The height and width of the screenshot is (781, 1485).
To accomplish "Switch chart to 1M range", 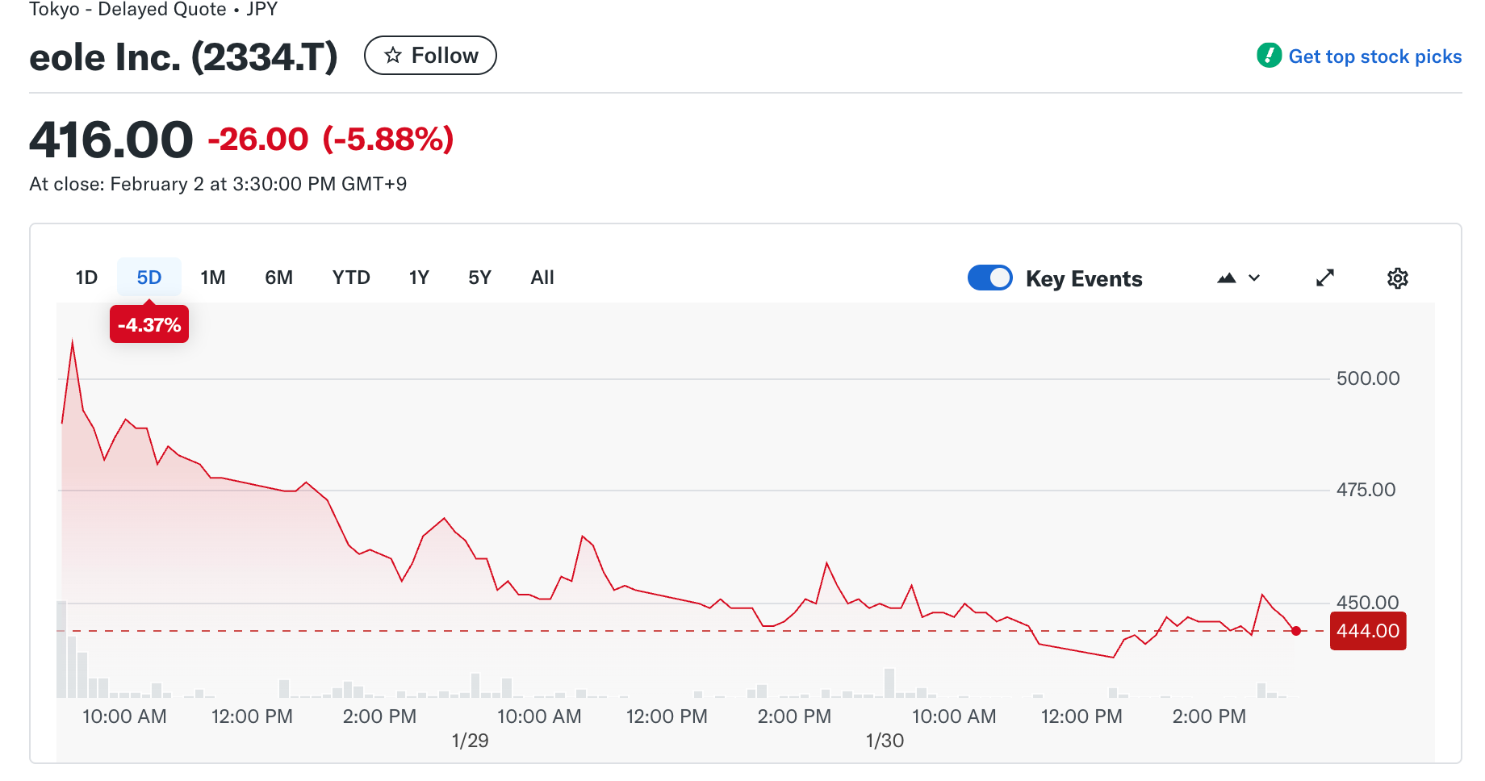I will 213,278.
